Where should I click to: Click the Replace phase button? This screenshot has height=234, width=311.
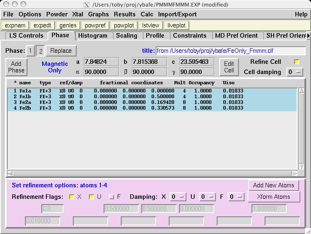click(61, 51)
